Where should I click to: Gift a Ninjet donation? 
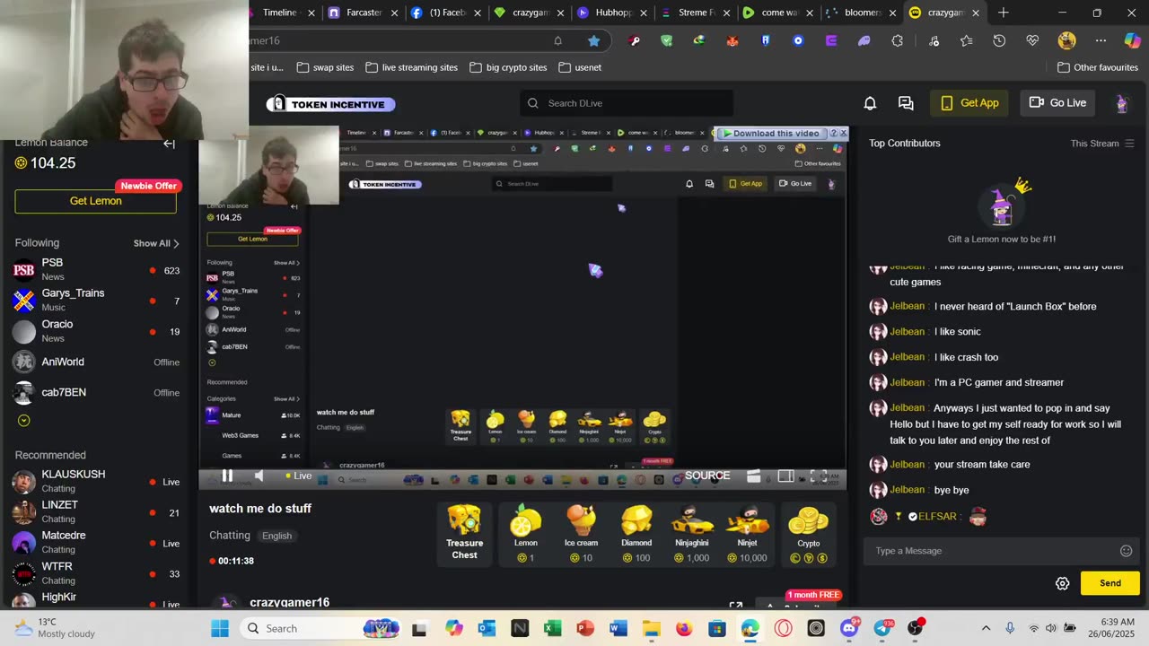click(747, 533)
